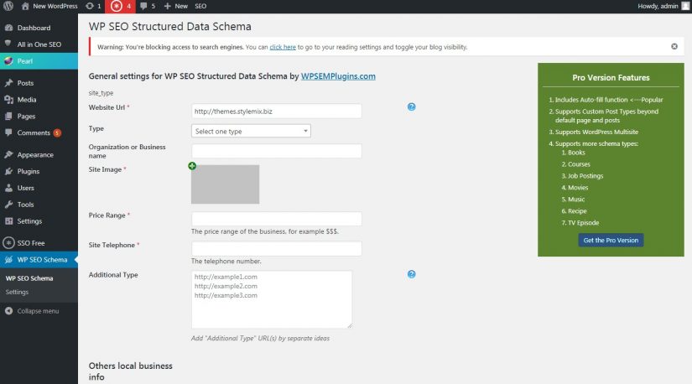Open comments bubble icon showing 5
This screenshot has height=384, width=692.
coord(143,6)
